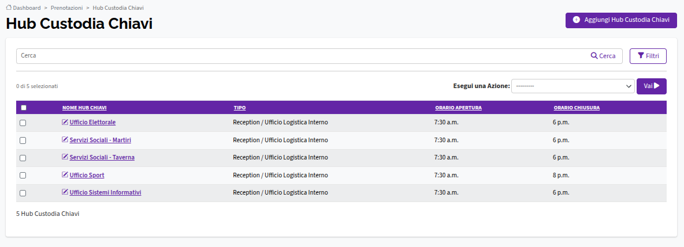The height and width of the screenshot is (247, 684).
Task: Check the Ufficio Elettorale row checkbox
Action: pyautogui.click(x=23, y=123)
